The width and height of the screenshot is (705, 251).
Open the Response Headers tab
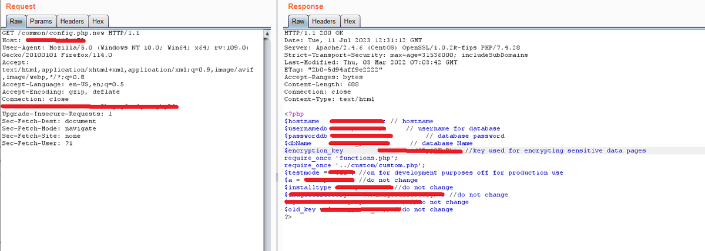[324, 21]
